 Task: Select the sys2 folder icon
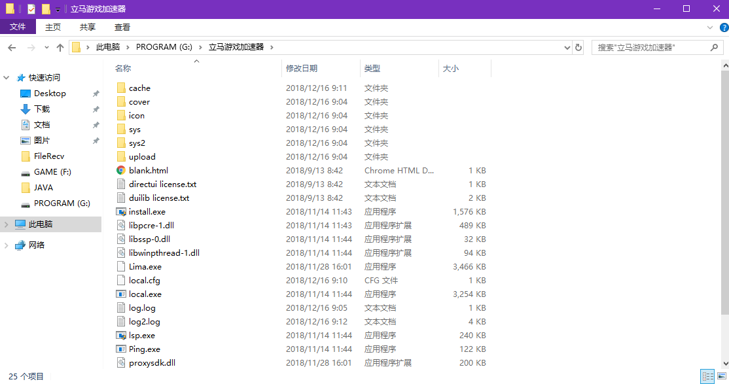coord(121,143)
